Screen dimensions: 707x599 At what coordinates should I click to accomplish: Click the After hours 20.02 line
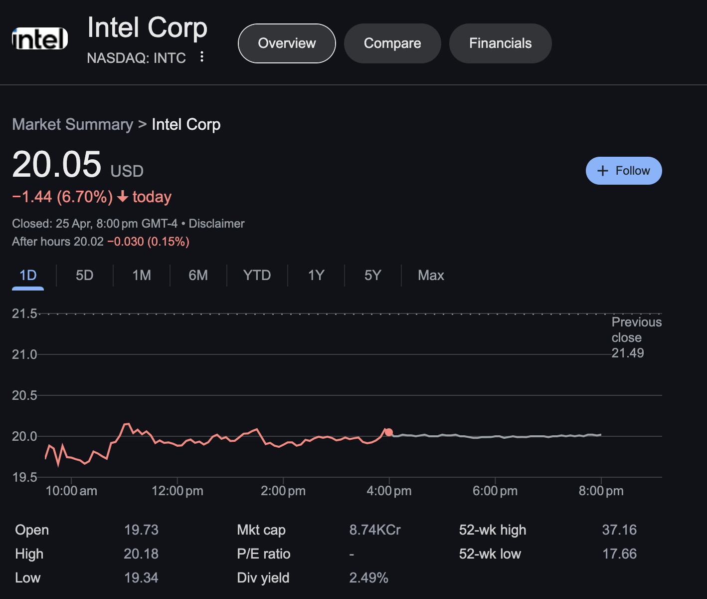click(x=101, y=242)
